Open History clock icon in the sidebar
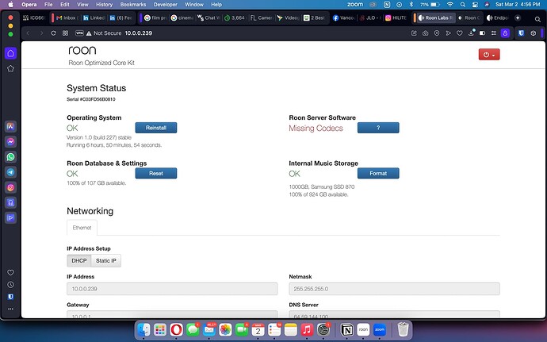 click(11, 285)
